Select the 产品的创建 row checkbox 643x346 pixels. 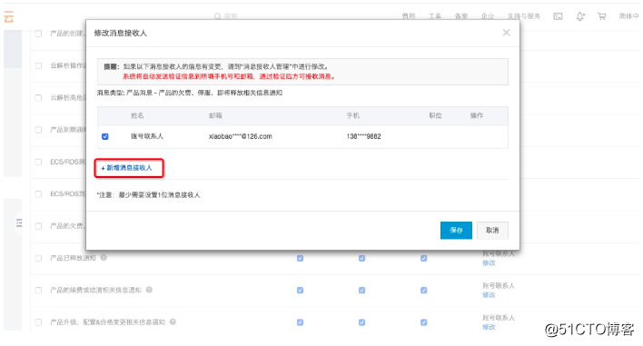tap(38, 34)
